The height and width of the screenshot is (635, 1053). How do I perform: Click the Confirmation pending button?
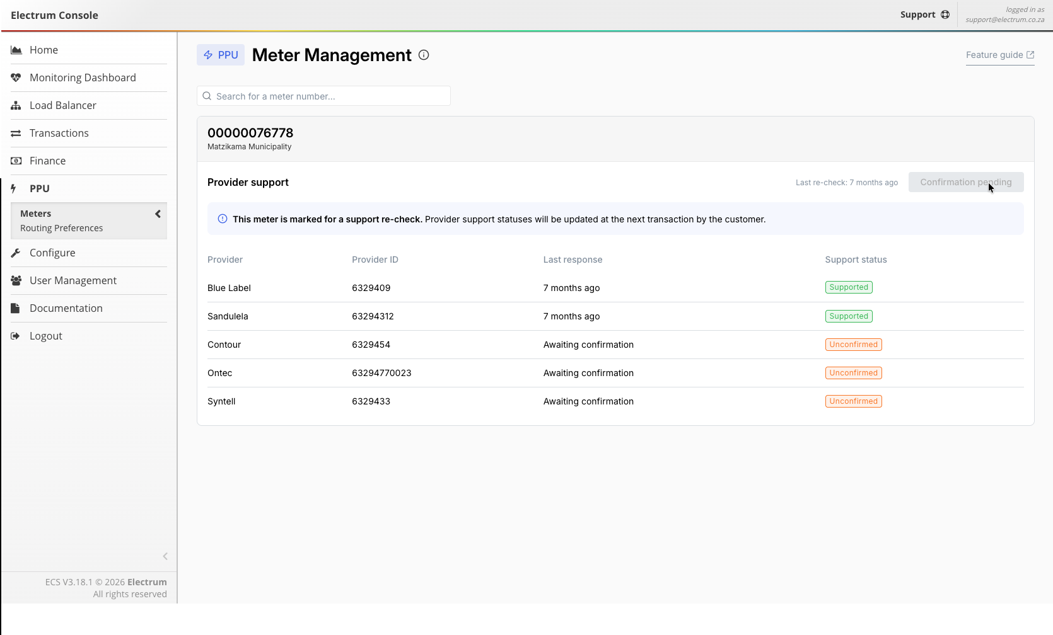click(965, 182)
